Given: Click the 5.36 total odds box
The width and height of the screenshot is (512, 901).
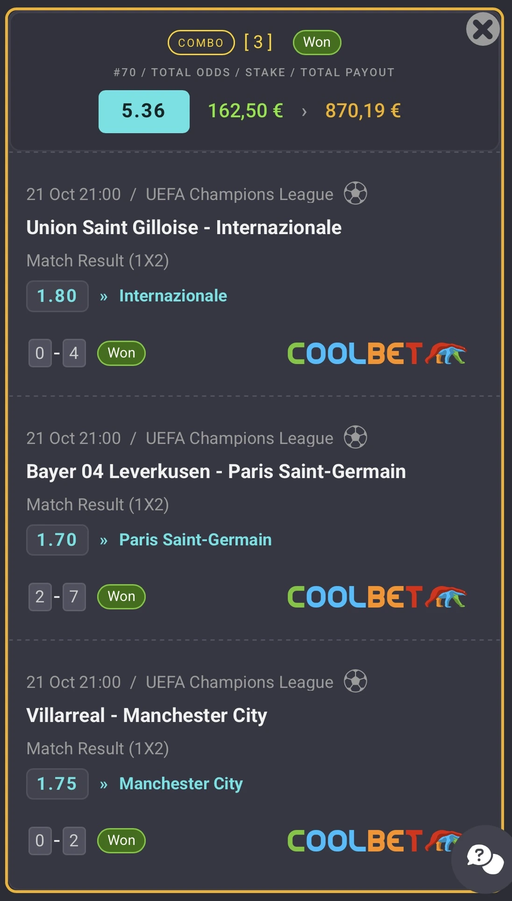Looking at the screenshot, I should 144,111.
